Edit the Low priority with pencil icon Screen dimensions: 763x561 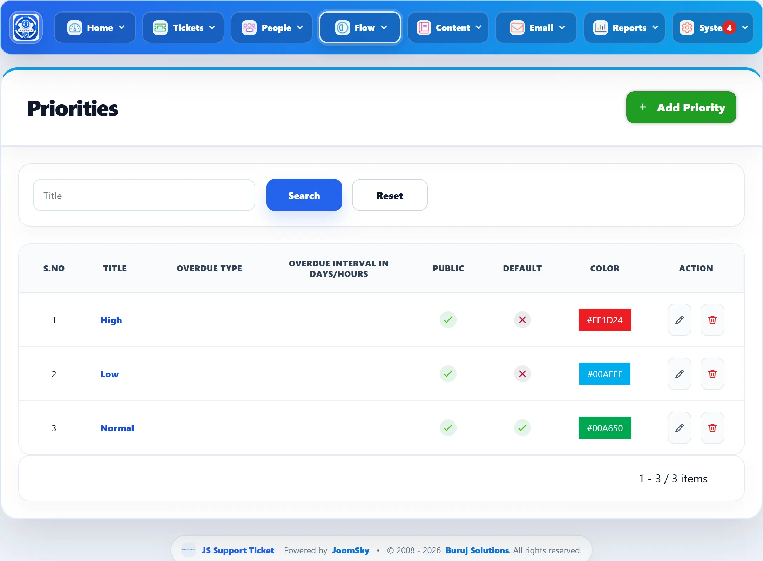click(x=679, y=374)
